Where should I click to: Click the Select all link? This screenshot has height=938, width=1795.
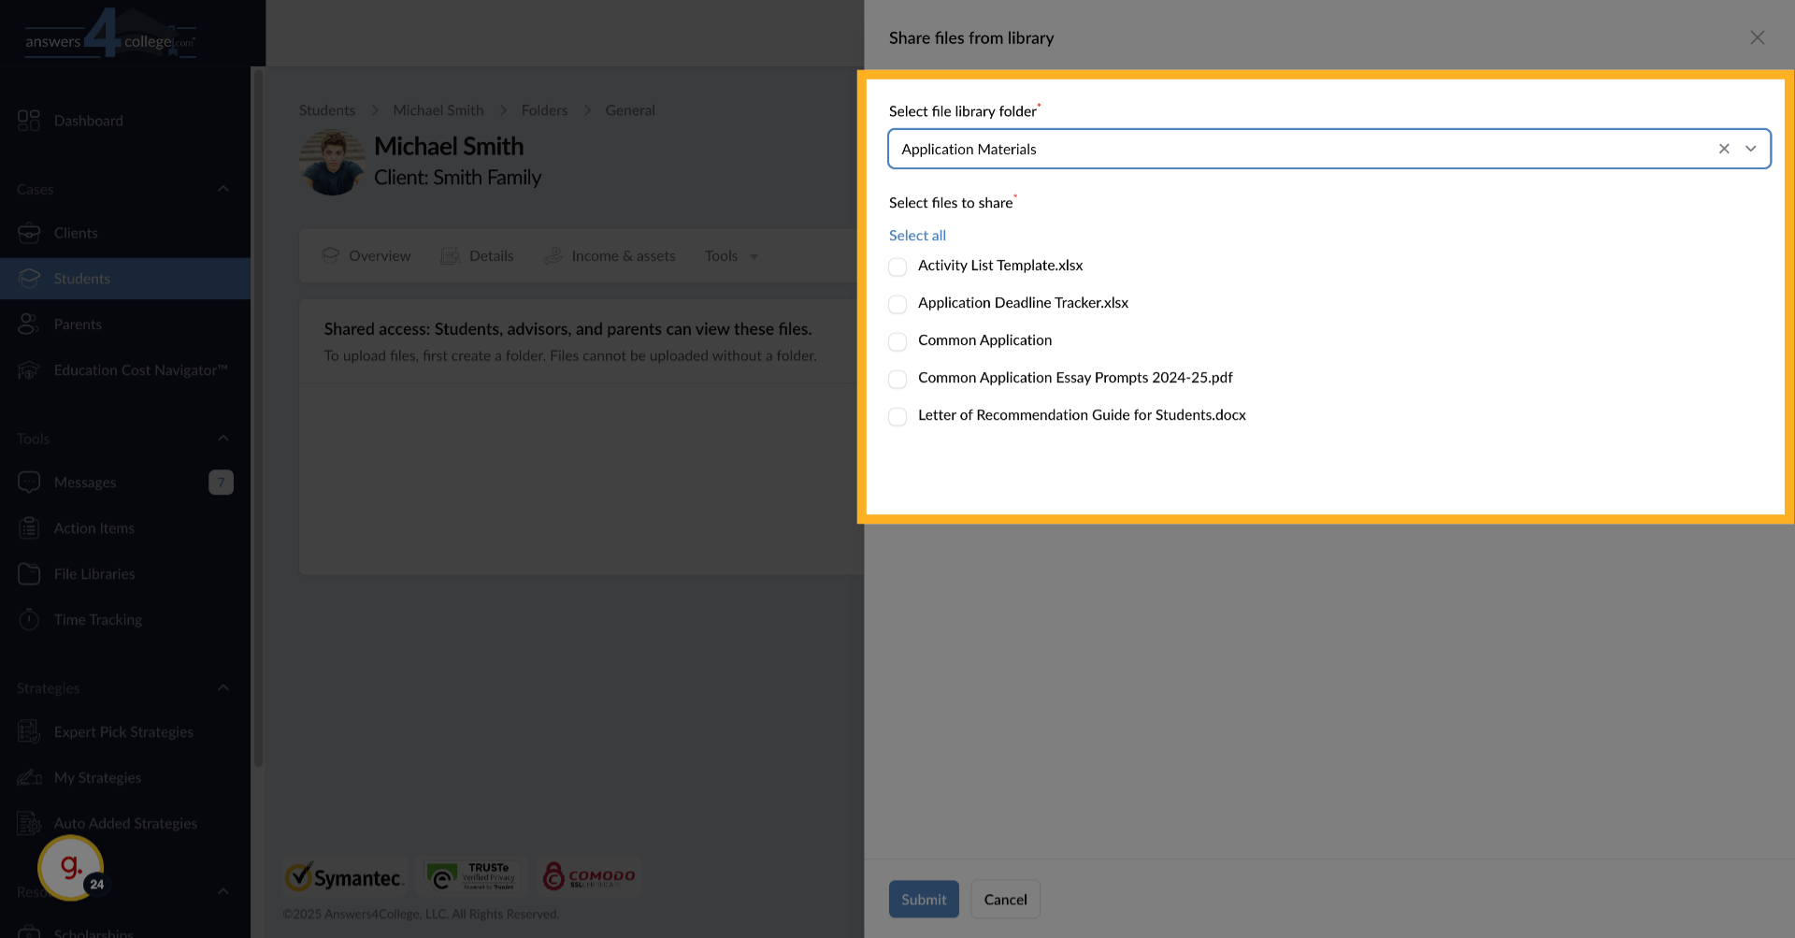pyautogui.click(x=917, y=235)
